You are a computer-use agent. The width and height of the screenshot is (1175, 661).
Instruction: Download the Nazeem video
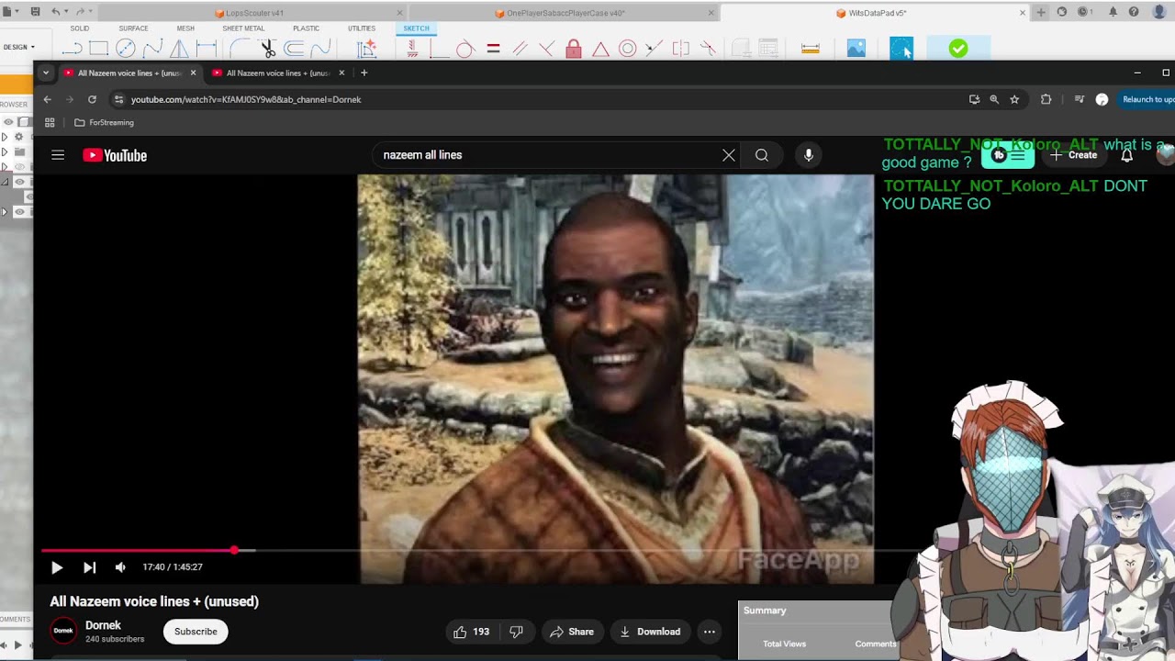(650, 632)
